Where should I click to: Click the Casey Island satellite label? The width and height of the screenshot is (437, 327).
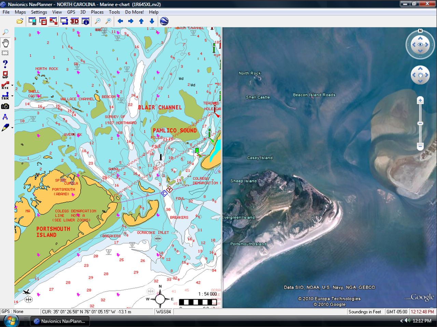pyautogui.click(x=260, y=158)
